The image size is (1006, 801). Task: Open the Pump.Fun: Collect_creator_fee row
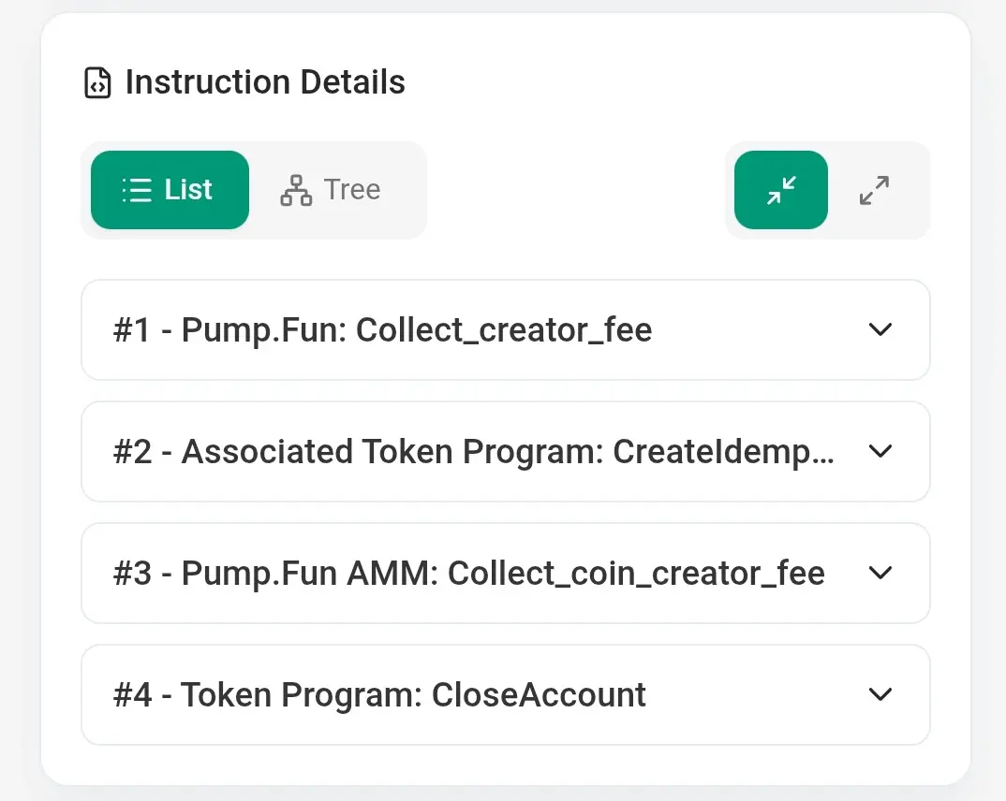[x=417, y=329]
